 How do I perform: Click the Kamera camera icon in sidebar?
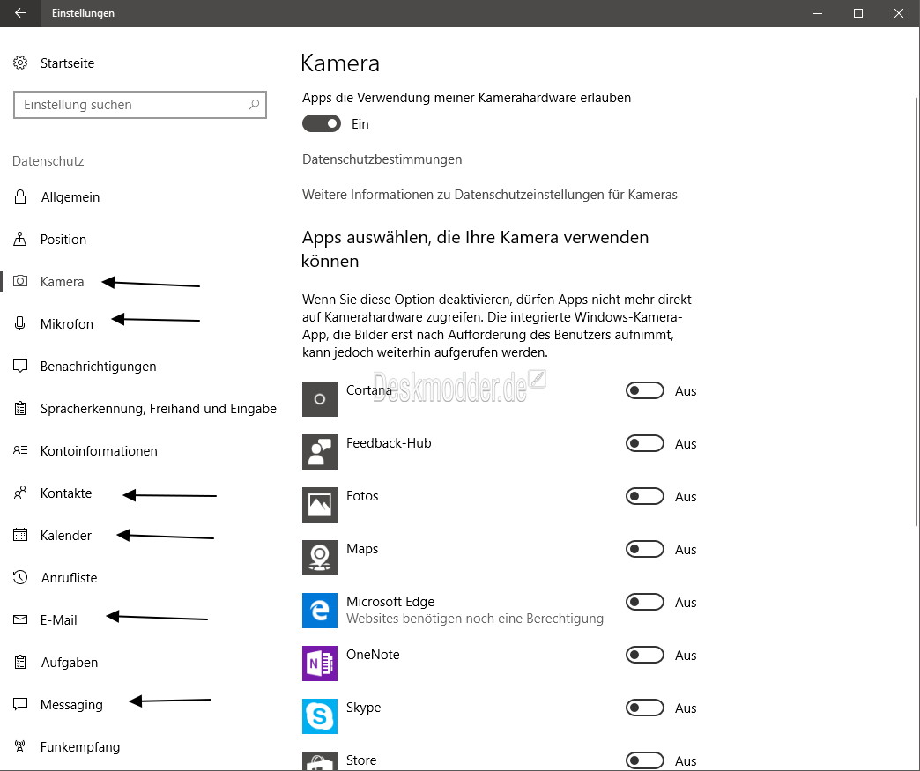[20, 281]
